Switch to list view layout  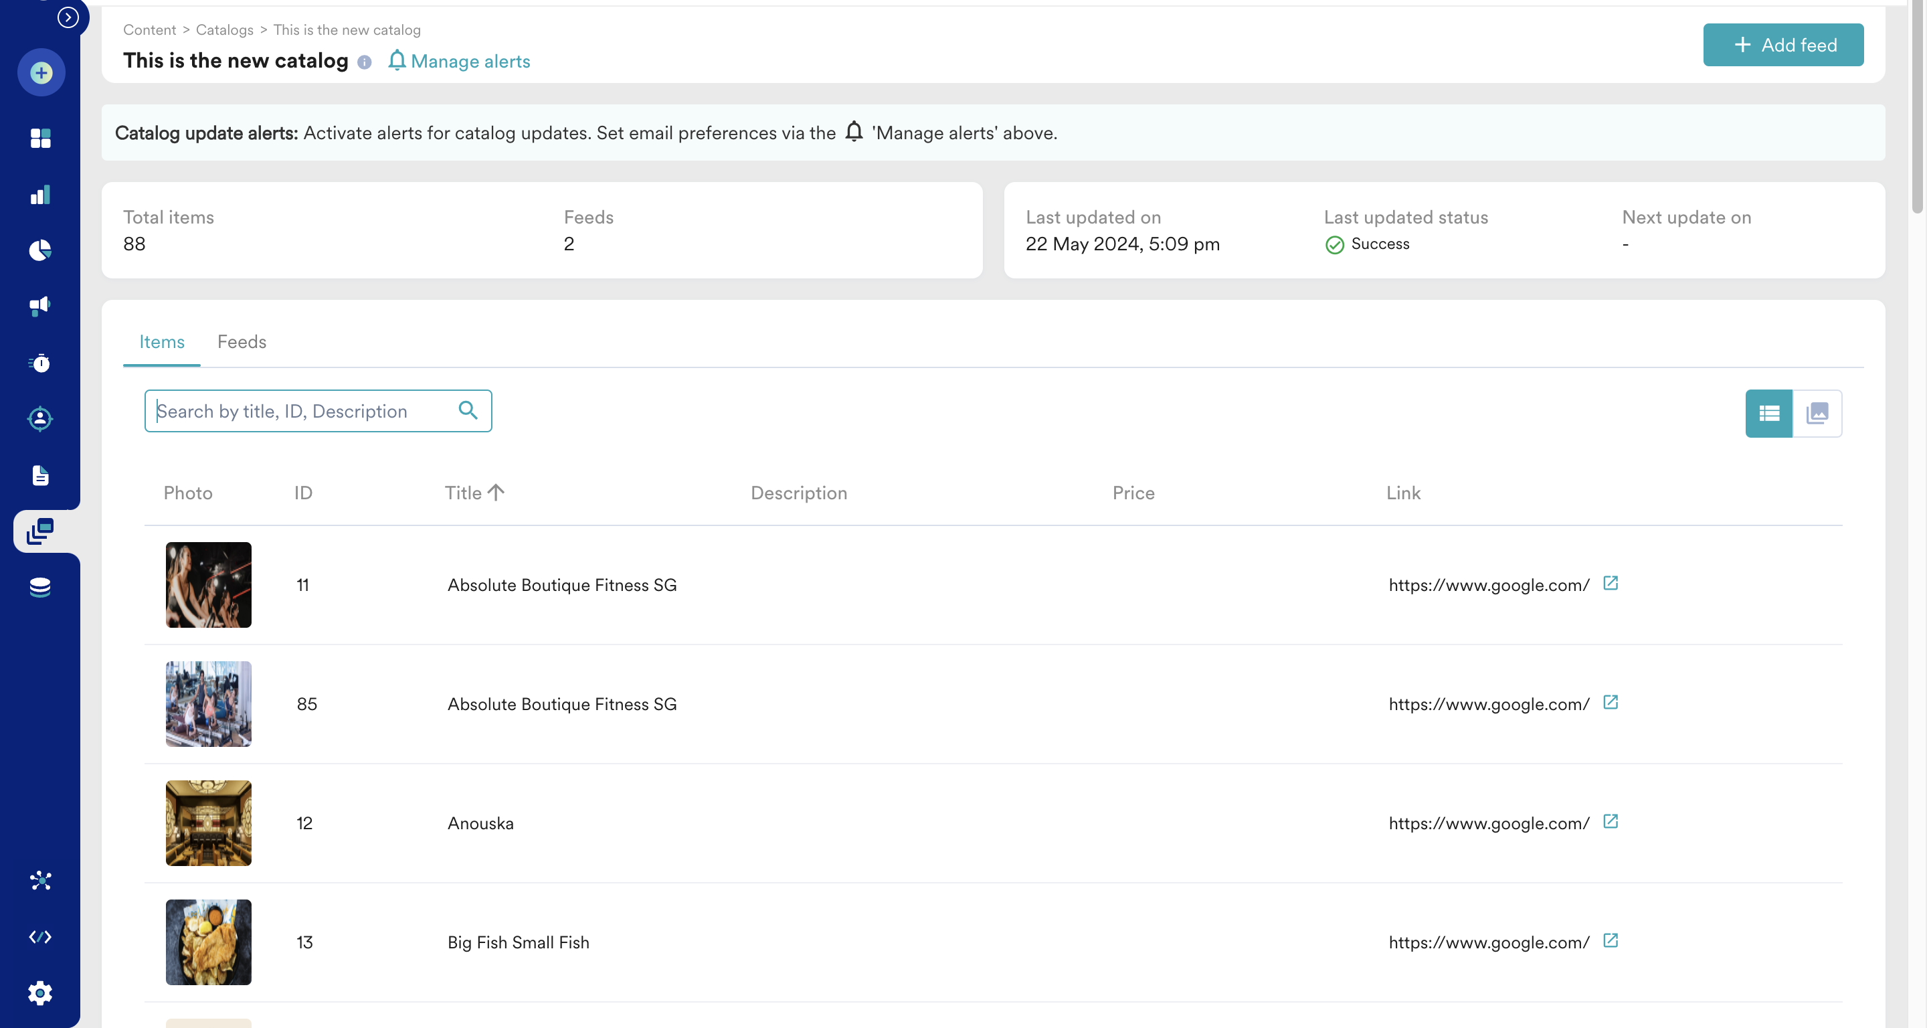coord(1768,413)
